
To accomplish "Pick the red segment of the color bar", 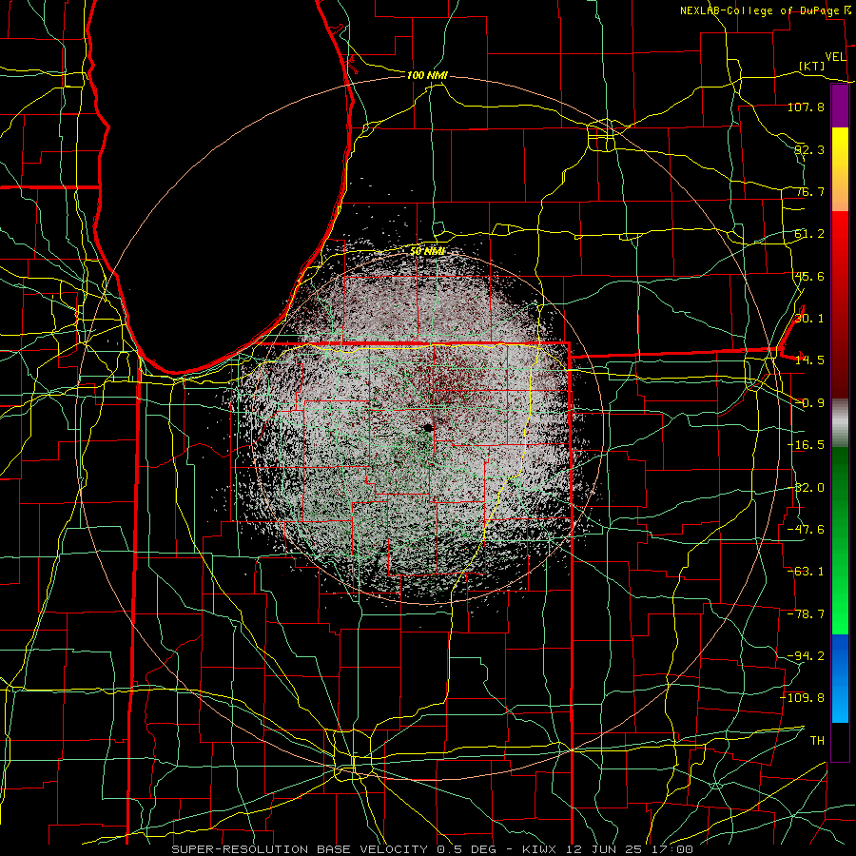I will pyautogui.click(x=840, y=304).
